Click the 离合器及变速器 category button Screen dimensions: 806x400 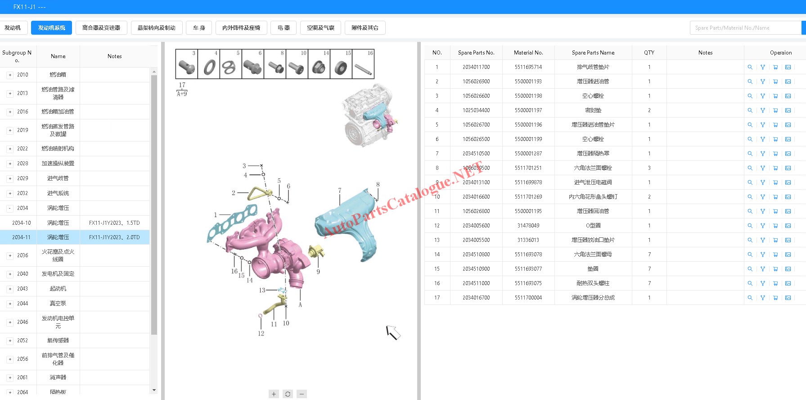pos(101,28)
